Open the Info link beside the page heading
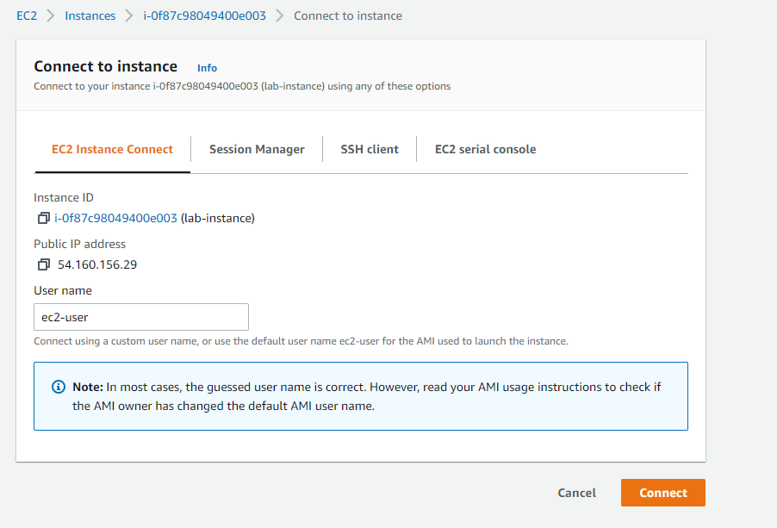 [207, 67]
